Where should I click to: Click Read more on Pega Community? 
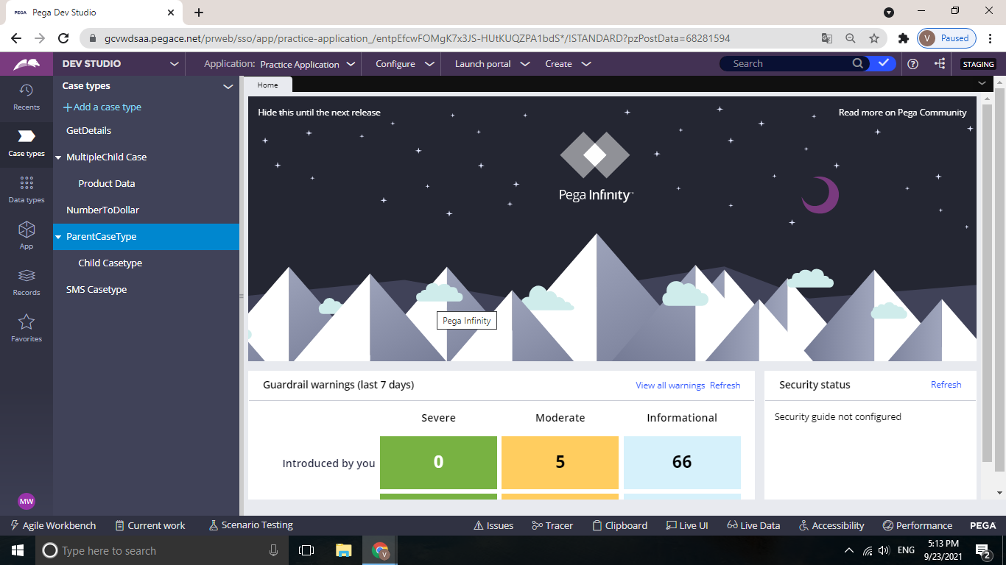pos(902,113)
